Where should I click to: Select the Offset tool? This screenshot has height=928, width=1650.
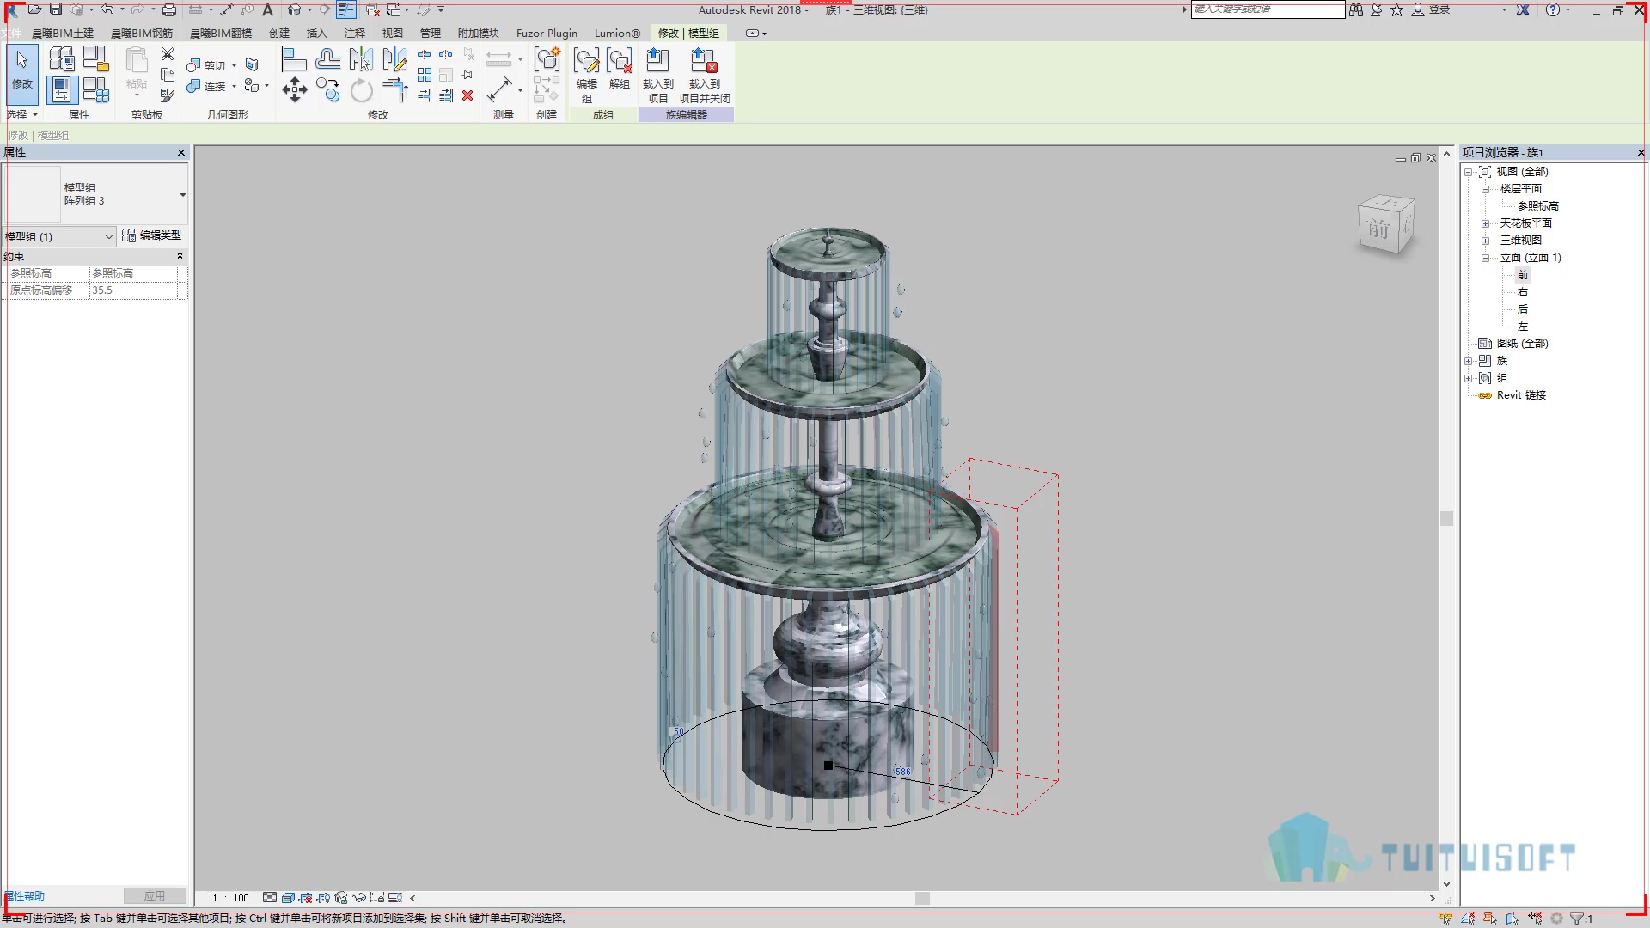coord(327,59)
